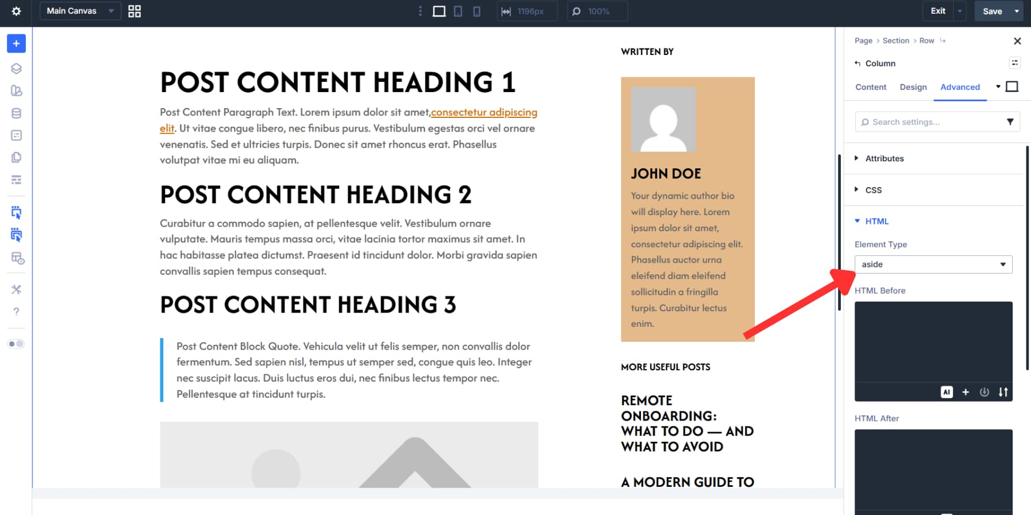Switch to the Design tab
The height and width of the screenshot is (515, 1031).
[913, 87]
